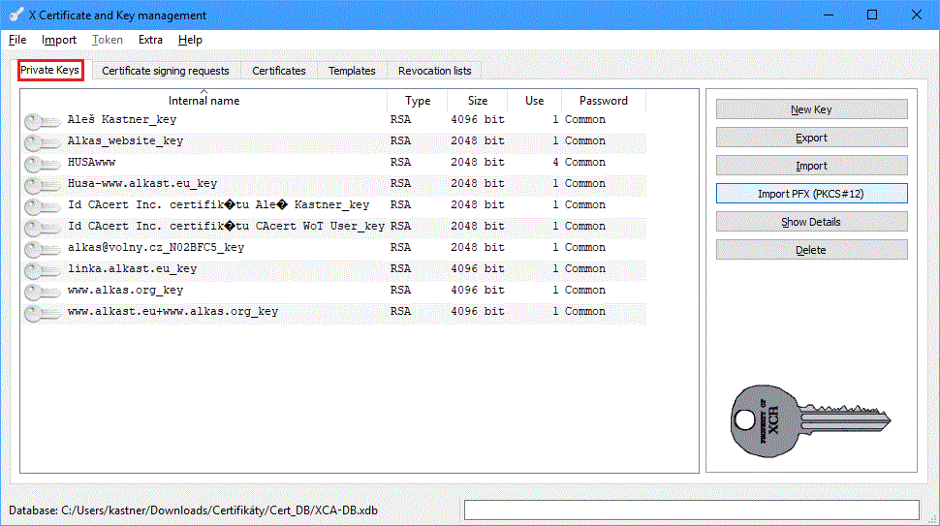Screen dimensions: 940x526
Task: Sort the list by Size column header
Action: (x=478, y=101)
